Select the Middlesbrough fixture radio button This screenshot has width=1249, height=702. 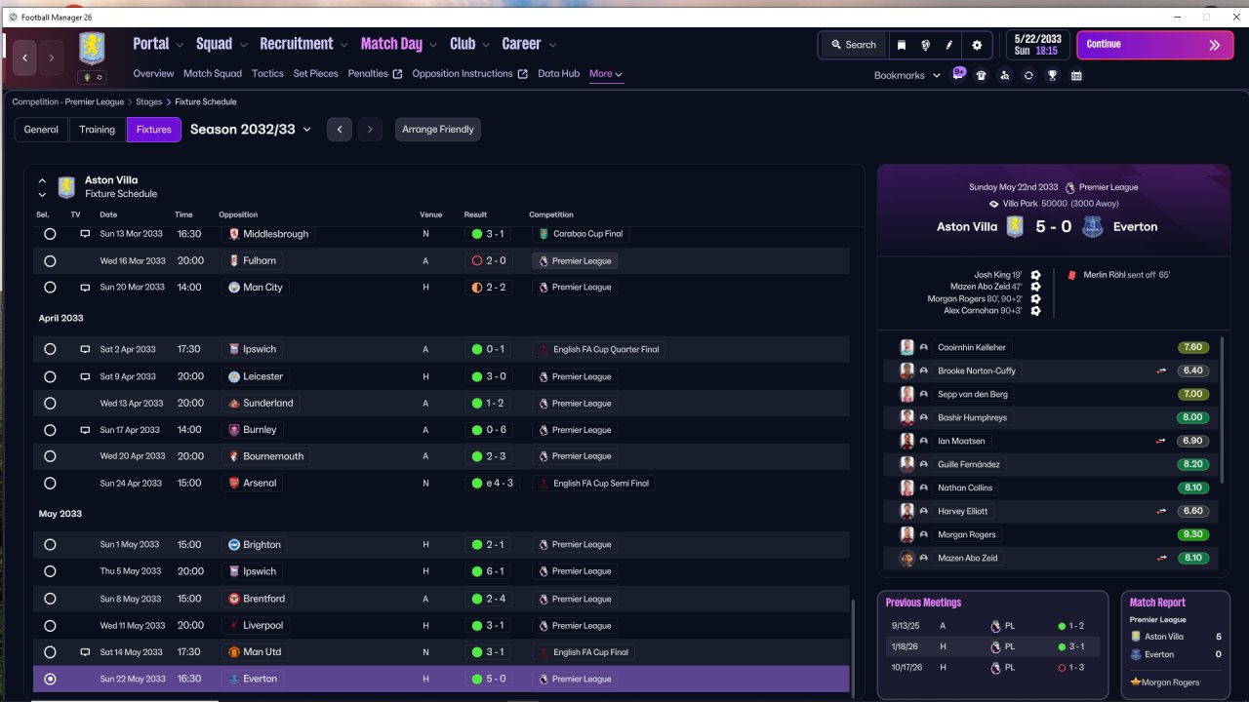pyautogui.click(x=50, y=234)
